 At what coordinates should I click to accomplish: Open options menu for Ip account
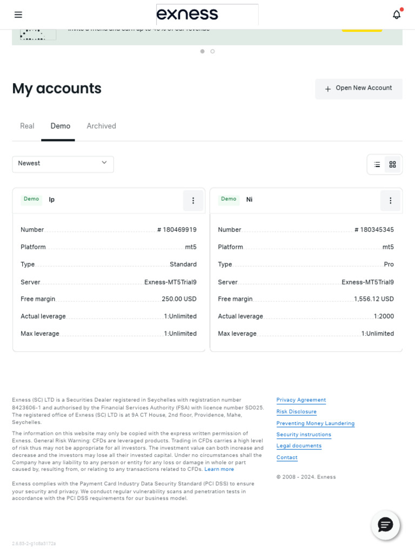click(193, 200)
